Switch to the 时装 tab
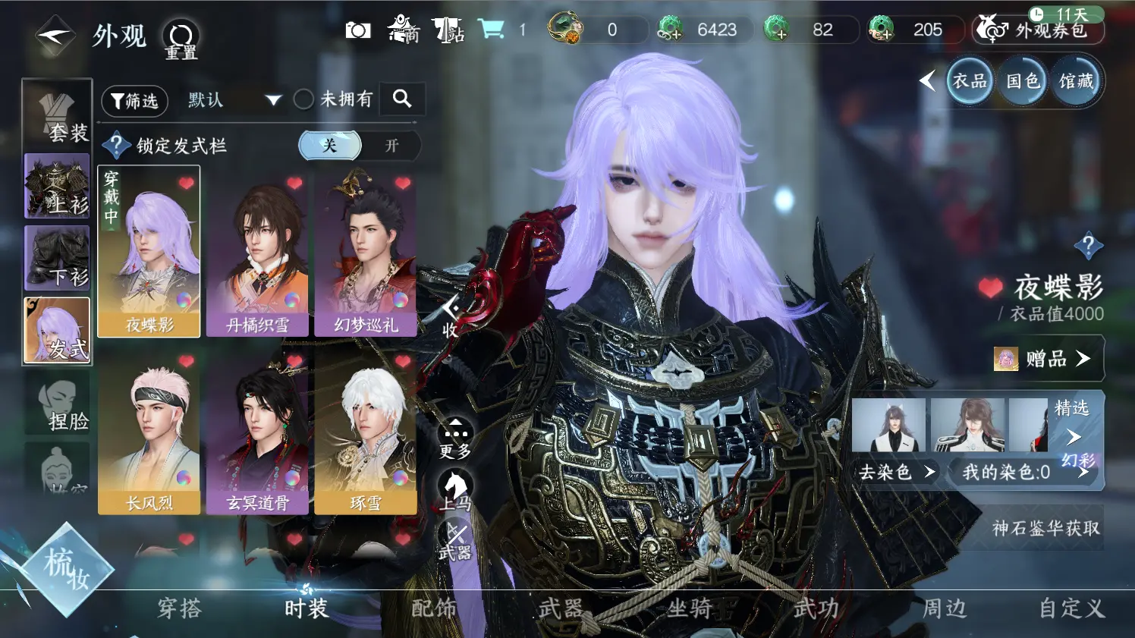The width and height of the screenshot is (1135, 638). point(307,608)
